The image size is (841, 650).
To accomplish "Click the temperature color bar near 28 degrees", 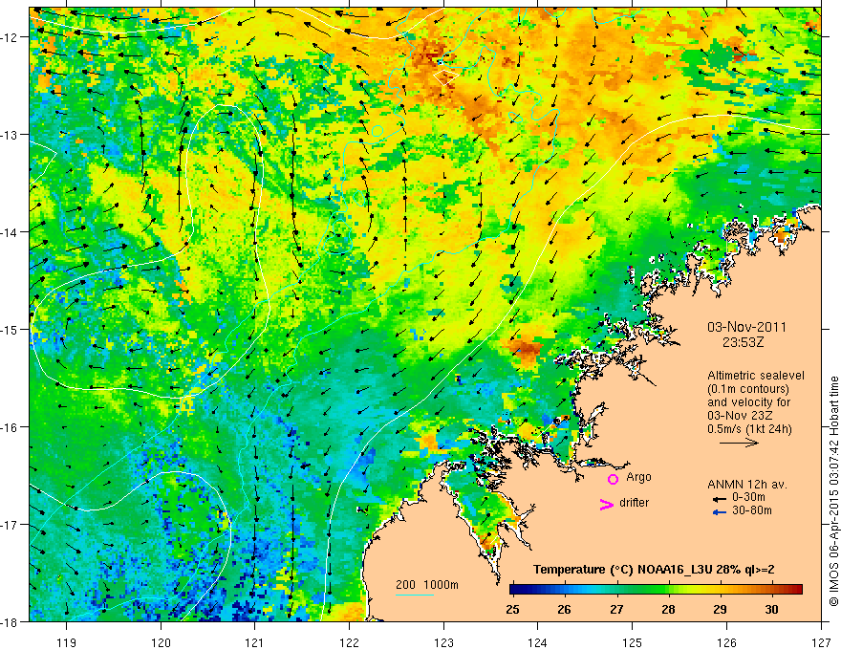I will [x=668, y=590].
